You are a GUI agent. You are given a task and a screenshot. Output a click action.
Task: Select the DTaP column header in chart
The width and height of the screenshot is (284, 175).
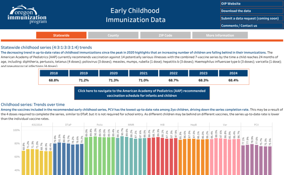point(68,125)
